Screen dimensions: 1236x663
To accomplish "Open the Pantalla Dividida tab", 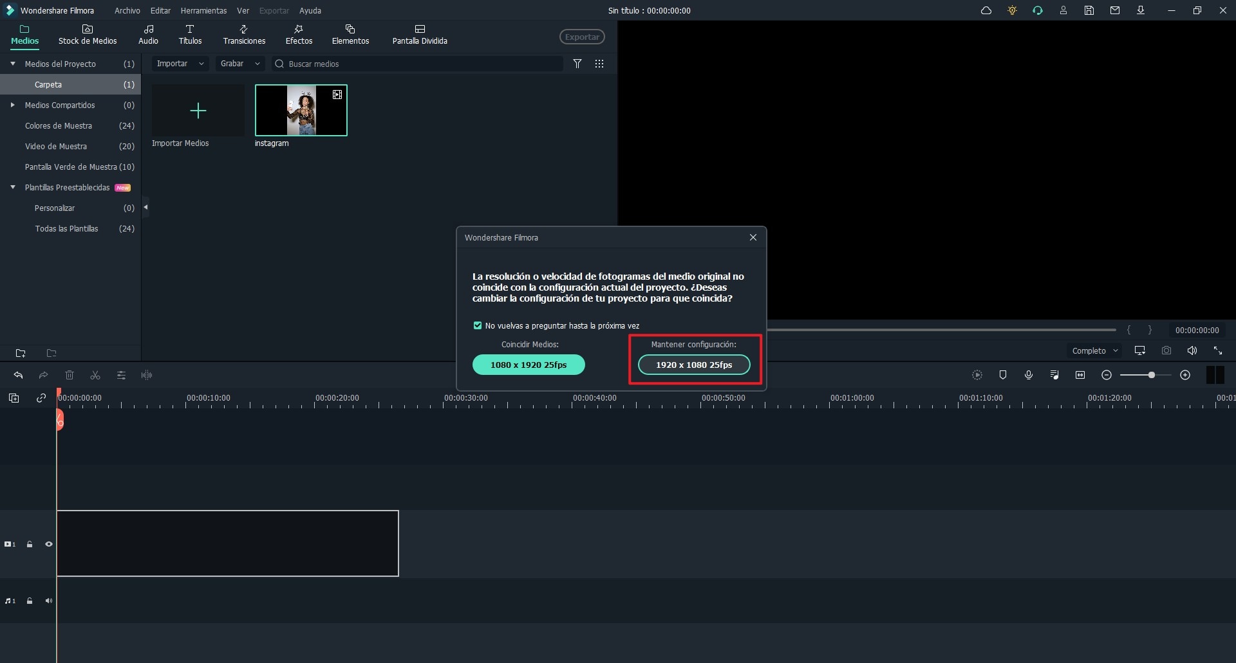I will pyautogui.click(x=420, y=35).
